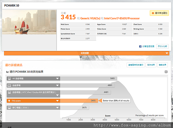The height and width of the screenshot is (128, 173).
Task: Click the trophy icon in This score row
Action: (9, 101)
